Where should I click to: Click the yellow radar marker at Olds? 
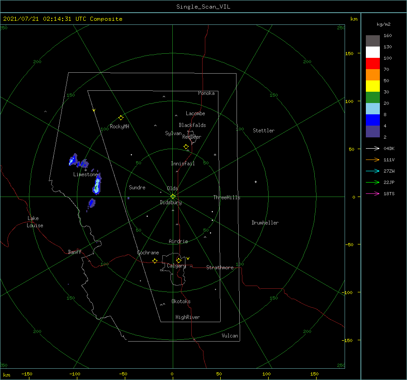(173, 197)
